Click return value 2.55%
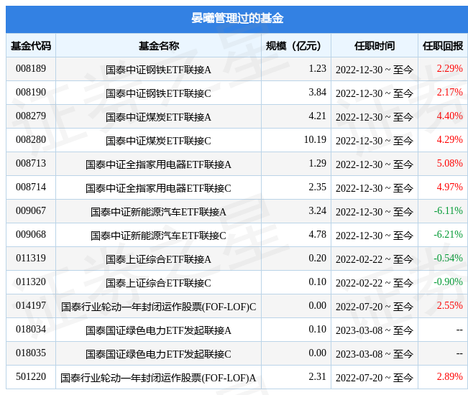Screen dimensions: 468x395 (449, 305)
